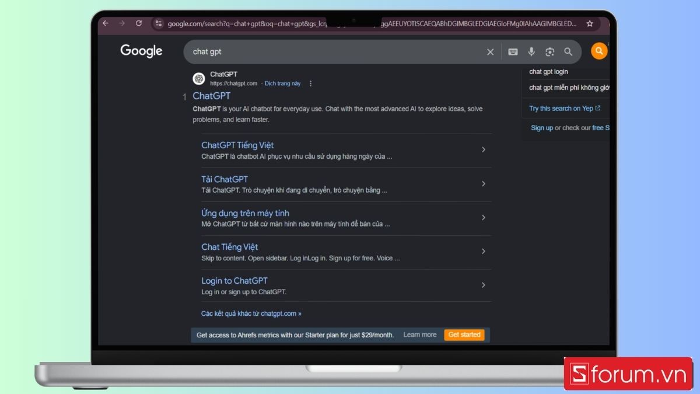Open the 'Tải ChatGPT' sitelink
Image resolution: width=700 pixels, height=394 pixels.
(x=225, y=179)
